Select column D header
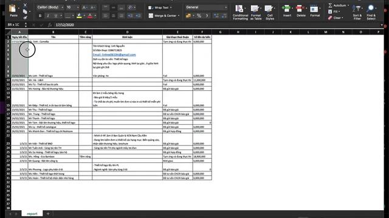The width and height of the screenshot is (389, 218). 127,32
